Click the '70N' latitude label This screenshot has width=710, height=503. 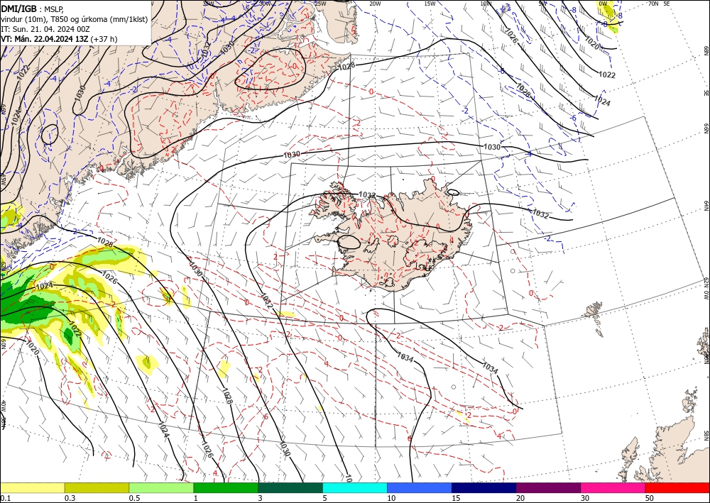coord(653,4)
